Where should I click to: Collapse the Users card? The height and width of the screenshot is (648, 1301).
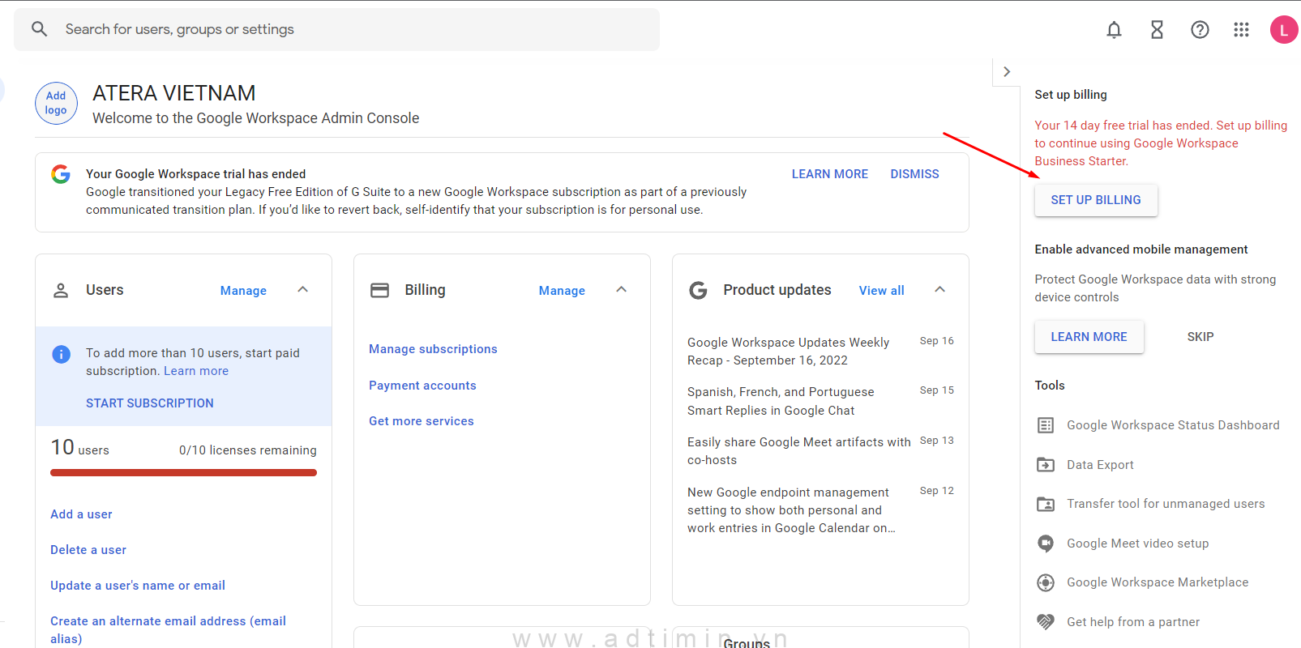[x=302, y=289]
